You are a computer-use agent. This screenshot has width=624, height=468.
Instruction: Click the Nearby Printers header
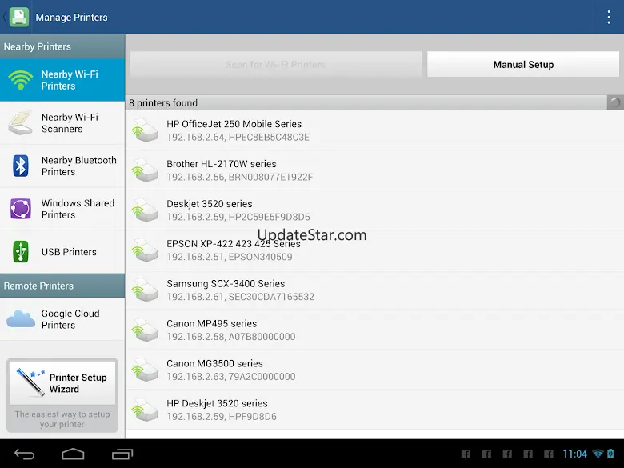(x=62, y=46)
